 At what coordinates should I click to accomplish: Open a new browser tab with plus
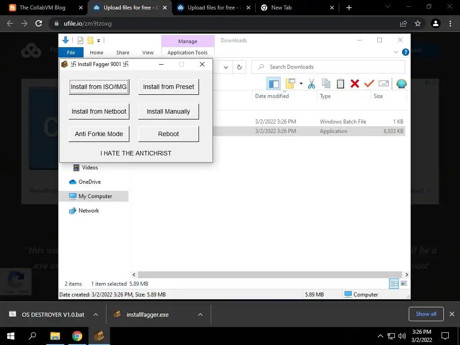point(349,8)
